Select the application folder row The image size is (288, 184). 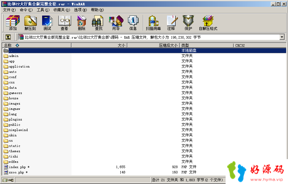(x=144, y=67)
